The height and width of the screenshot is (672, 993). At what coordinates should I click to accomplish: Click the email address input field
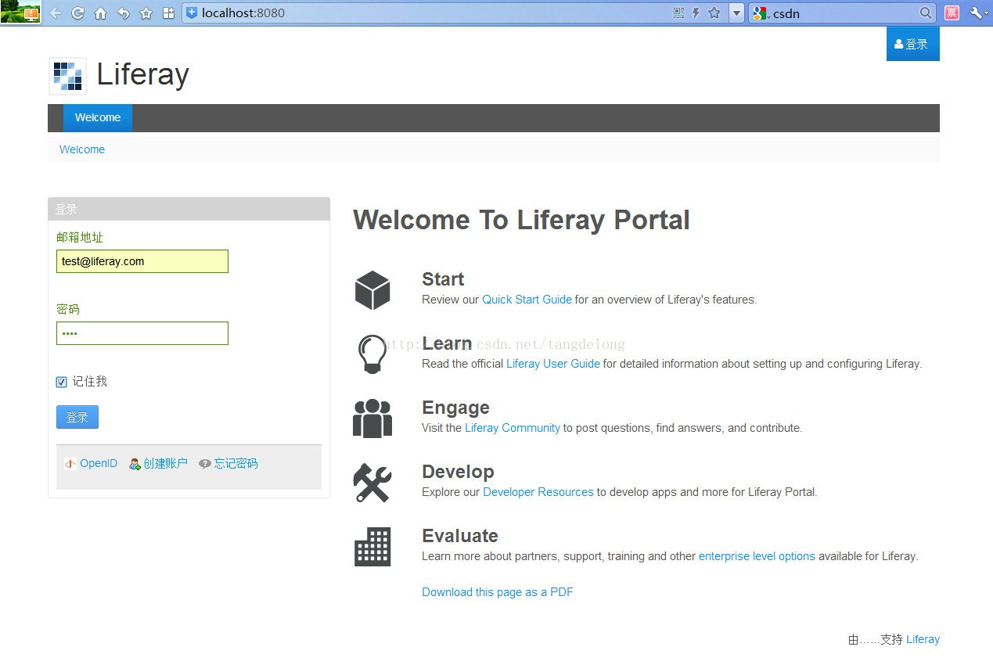[x=142, y=261]
